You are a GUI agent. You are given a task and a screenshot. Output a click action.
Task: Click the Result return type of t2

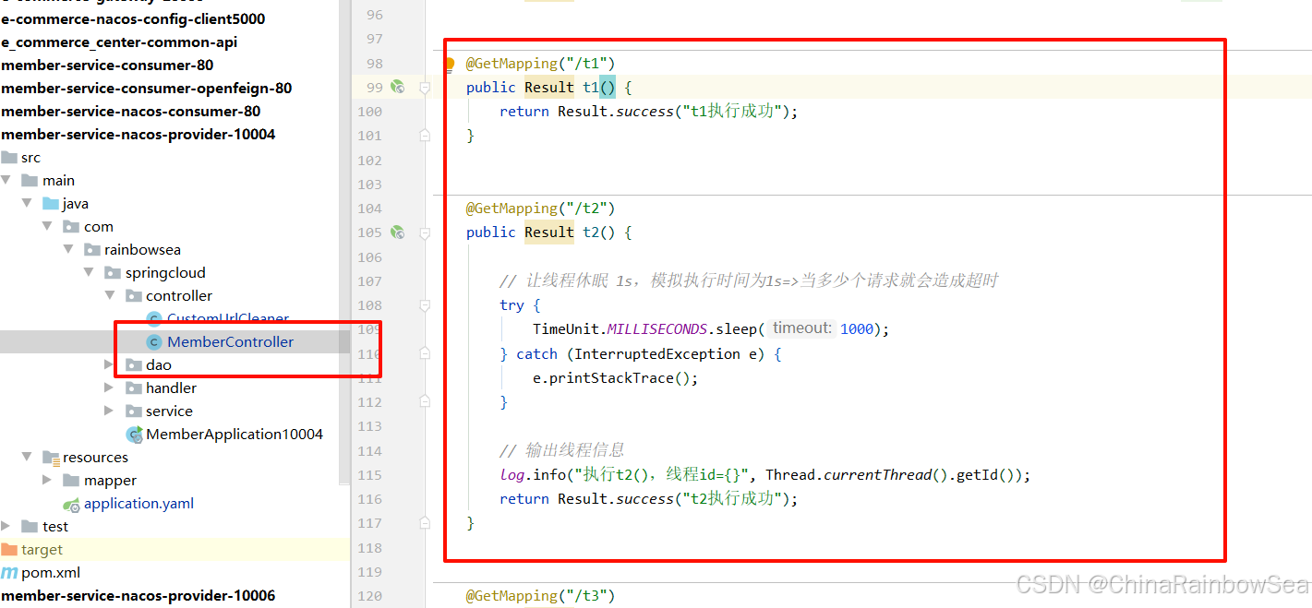click(x=549, y=232)
